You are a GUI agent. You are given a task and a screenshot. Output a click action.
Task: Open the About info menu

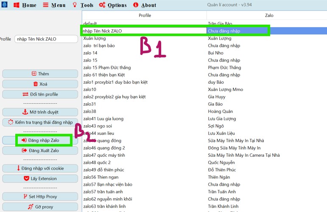click(145, 5)
